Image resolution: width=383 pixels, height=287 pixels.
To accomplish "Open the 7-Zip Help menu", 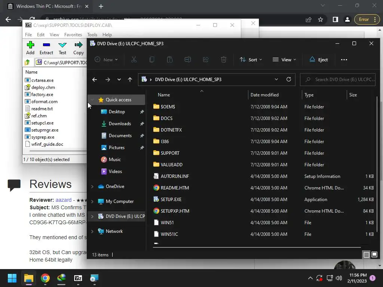I will [x=107, y=35].
